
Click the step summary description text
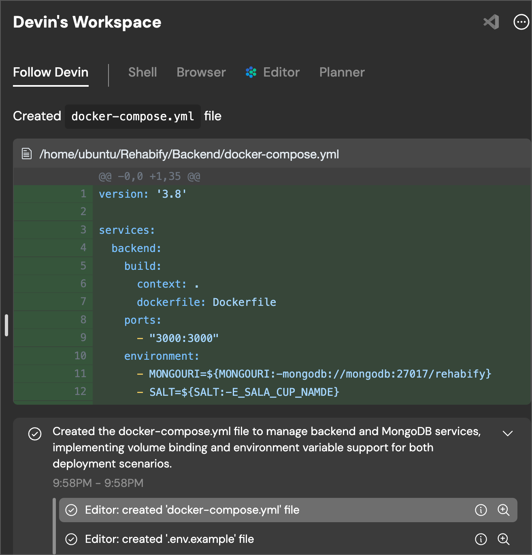pos(267,448)
